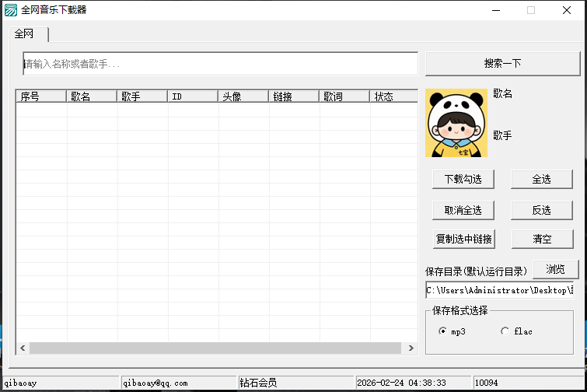Sort by the 序号 column header
Image resolution: width=587 pixels, height=392 pixels.
coord(41,96)
